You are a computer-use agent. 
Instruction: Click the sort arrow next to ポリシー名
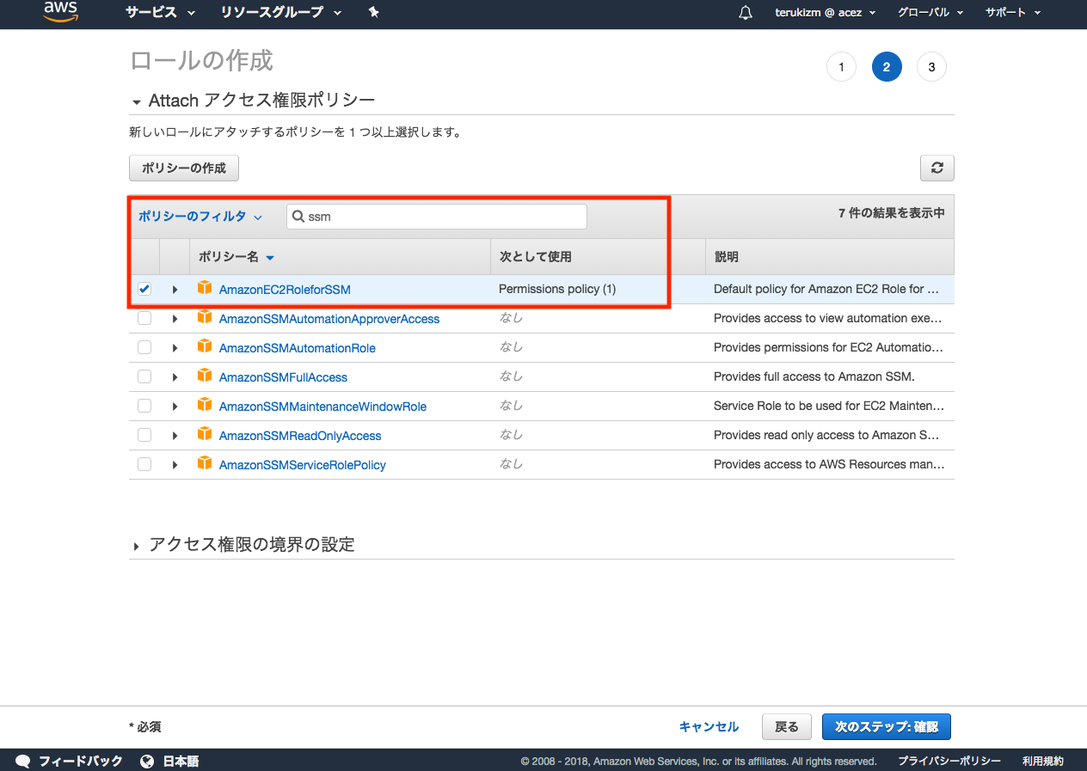[270, 258]
